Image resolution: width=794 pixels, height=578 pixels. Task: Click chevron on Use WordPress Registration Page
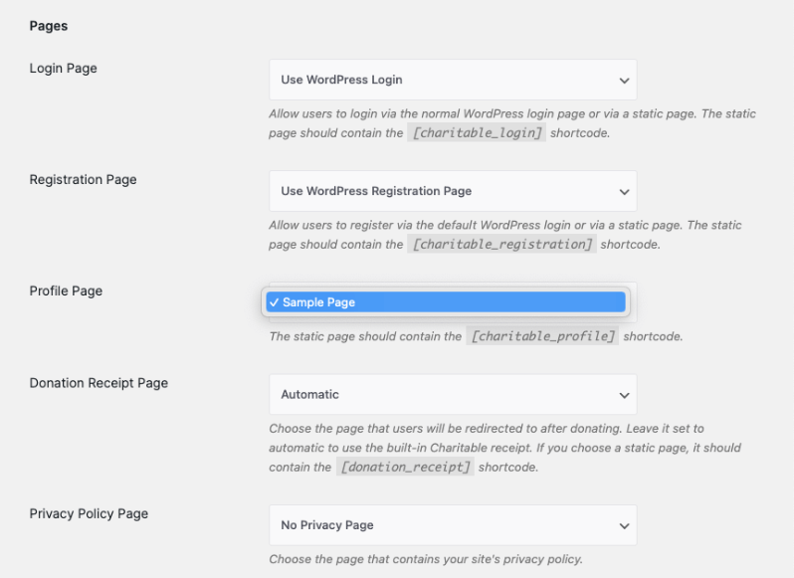624,192
